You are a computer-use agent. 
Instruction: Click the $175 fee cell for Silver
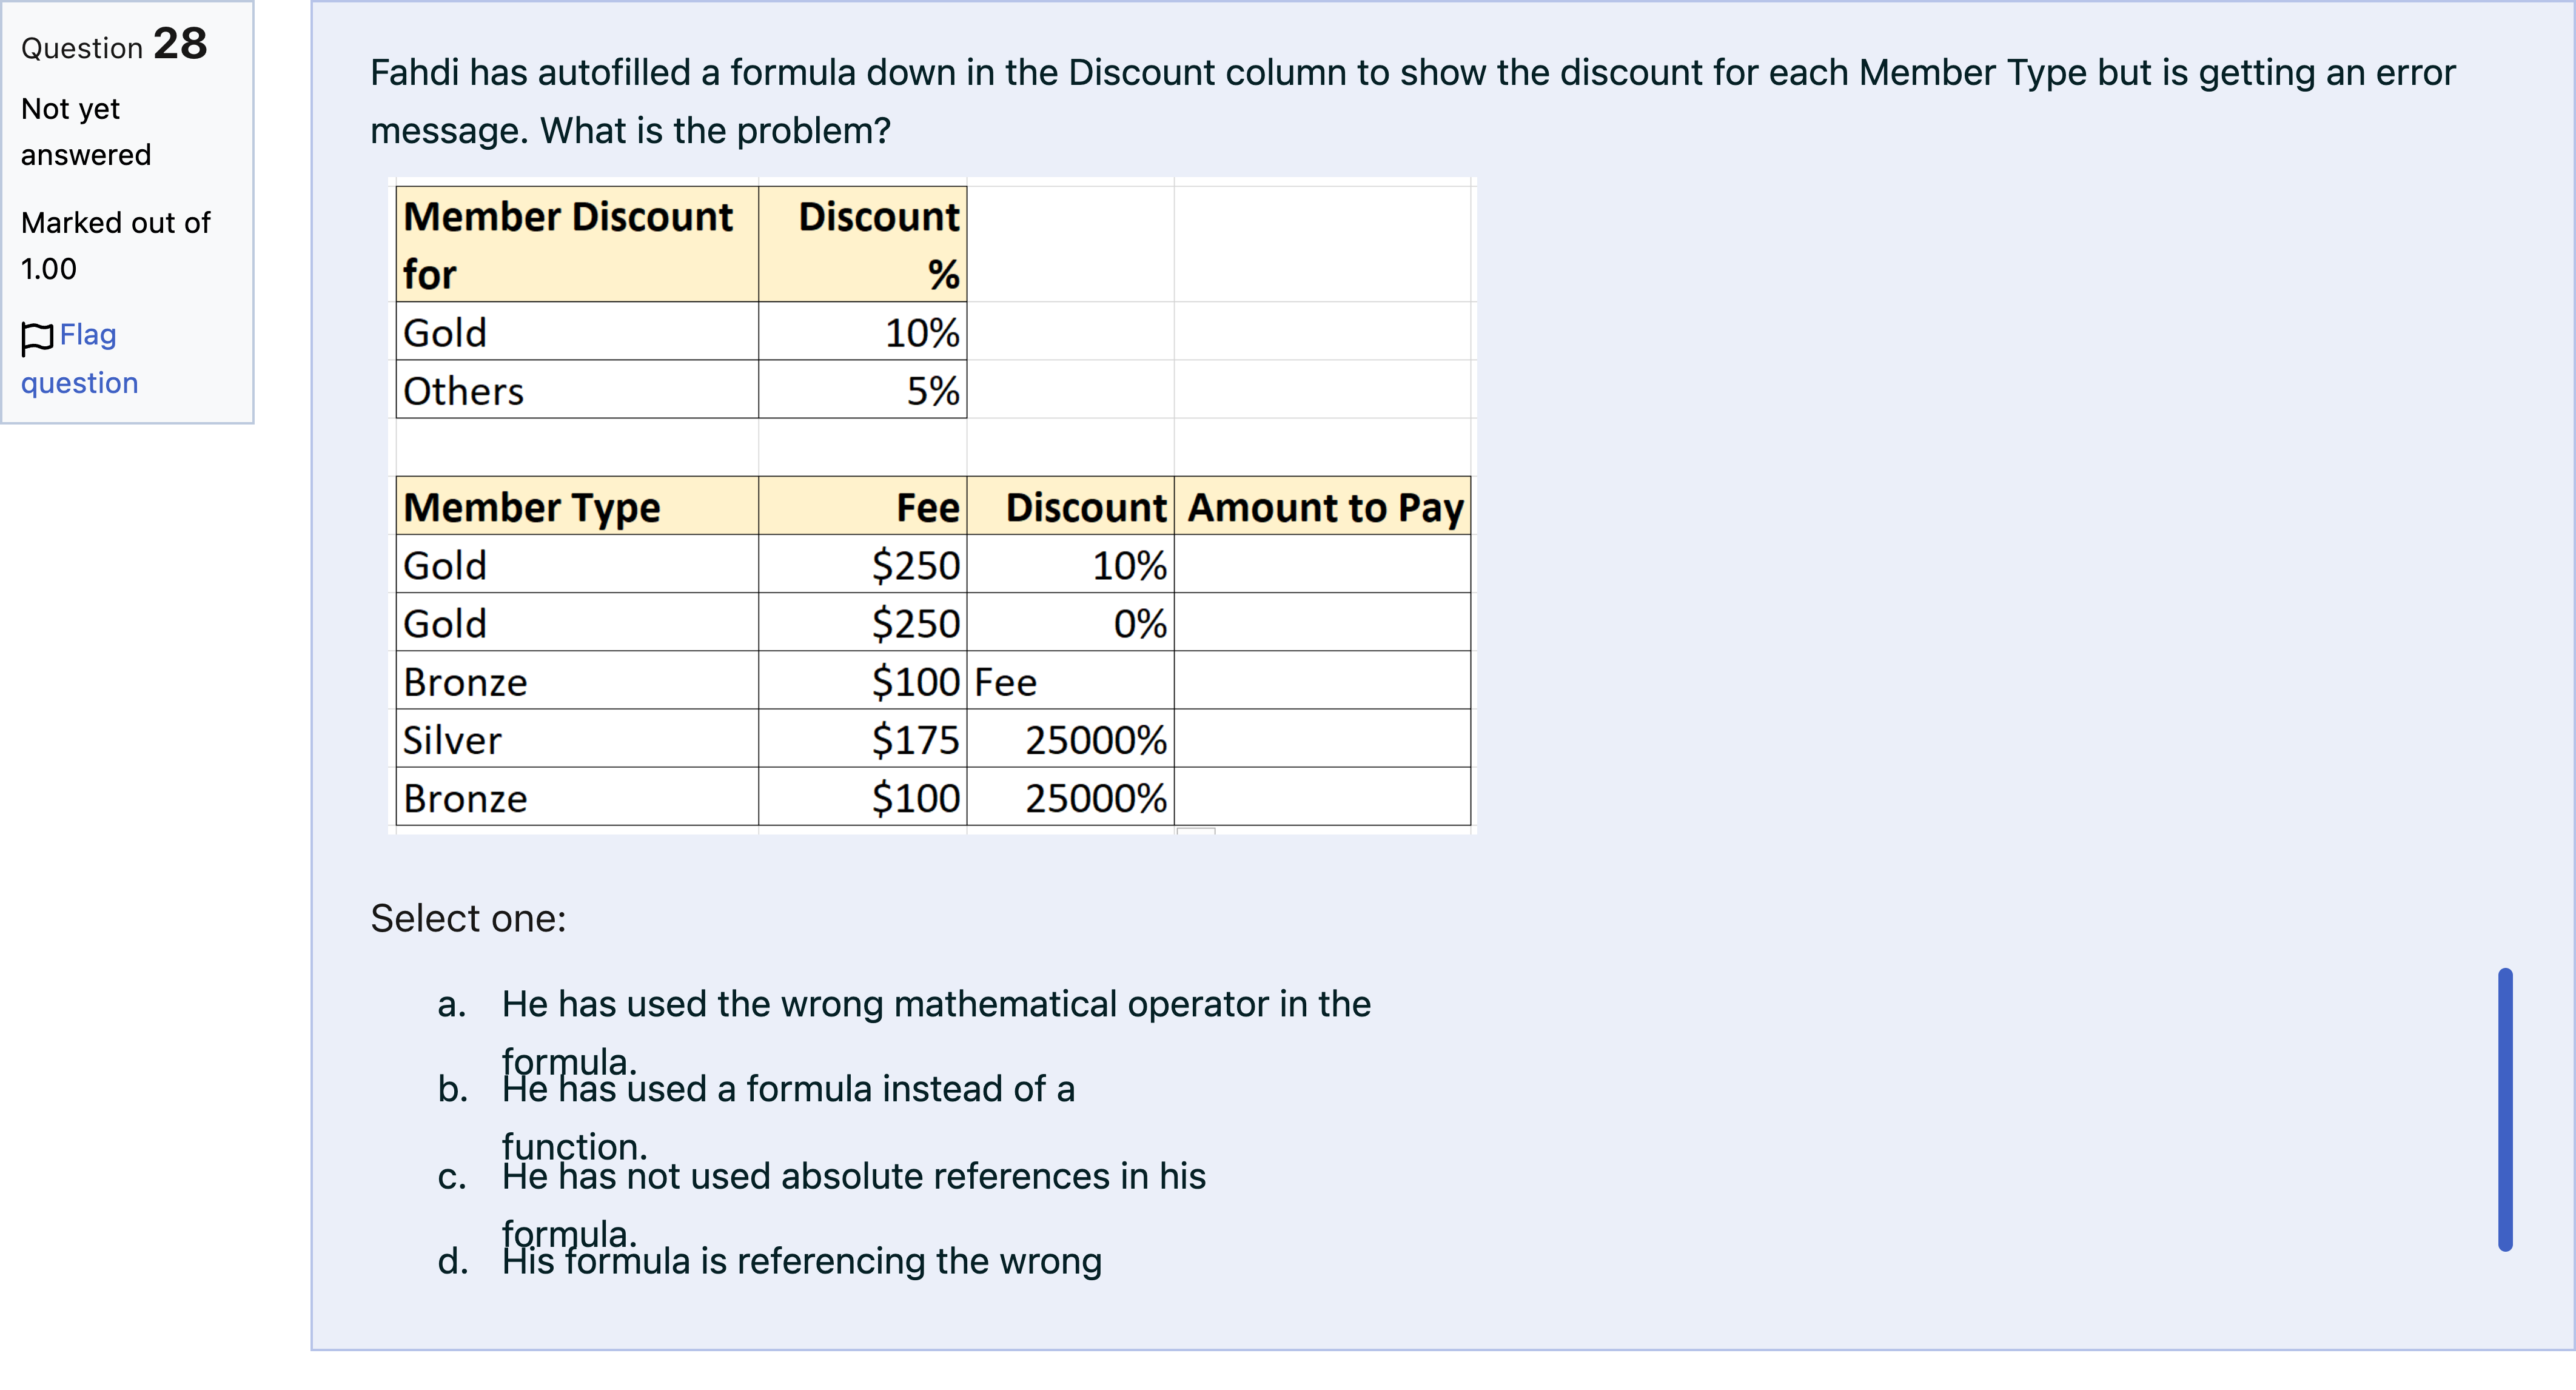[x=862, y=739]
